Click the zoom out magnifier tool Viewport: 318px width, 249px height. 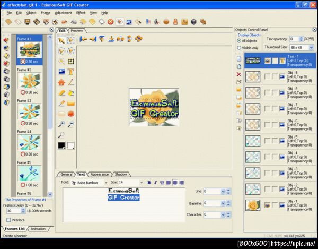click(71, 124)
